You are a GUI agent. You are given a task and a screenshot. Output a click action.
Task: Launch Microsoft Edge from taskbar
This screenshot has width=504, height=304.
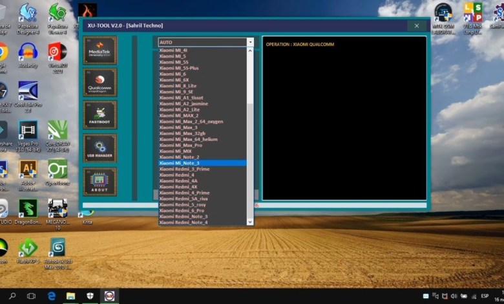(52, 296)
